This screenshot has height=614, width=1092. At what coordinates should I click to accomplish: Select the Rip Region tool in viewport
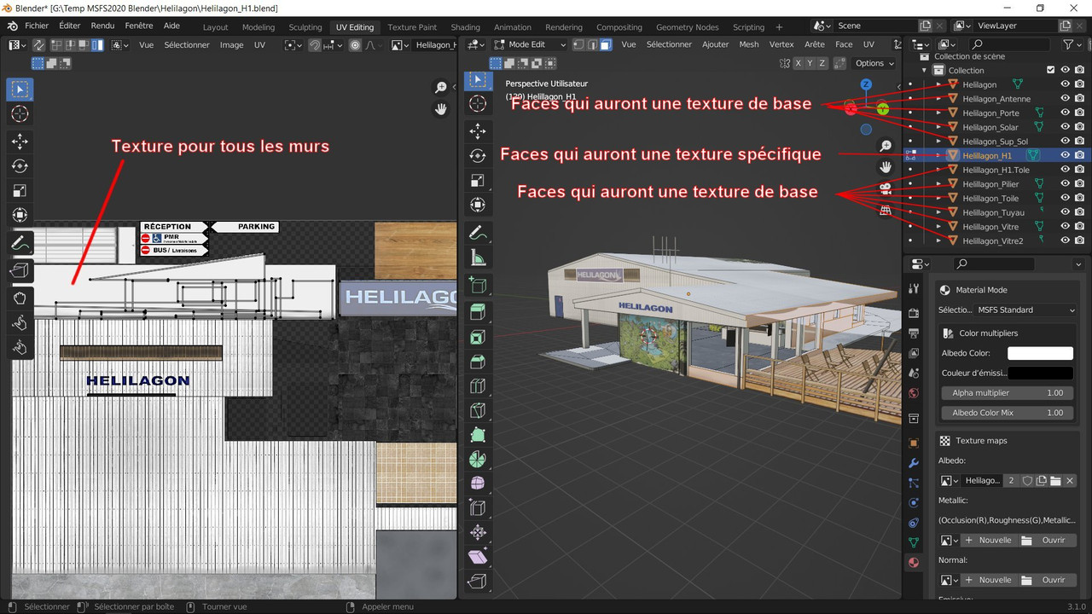coord(478,582)
